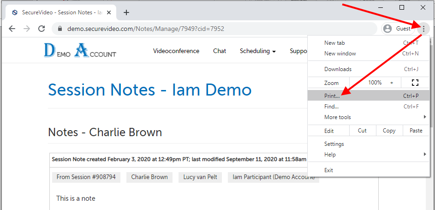Click the browser forward arrow
The height and width of the screenshot is (210, 435).
pos(27,29)
